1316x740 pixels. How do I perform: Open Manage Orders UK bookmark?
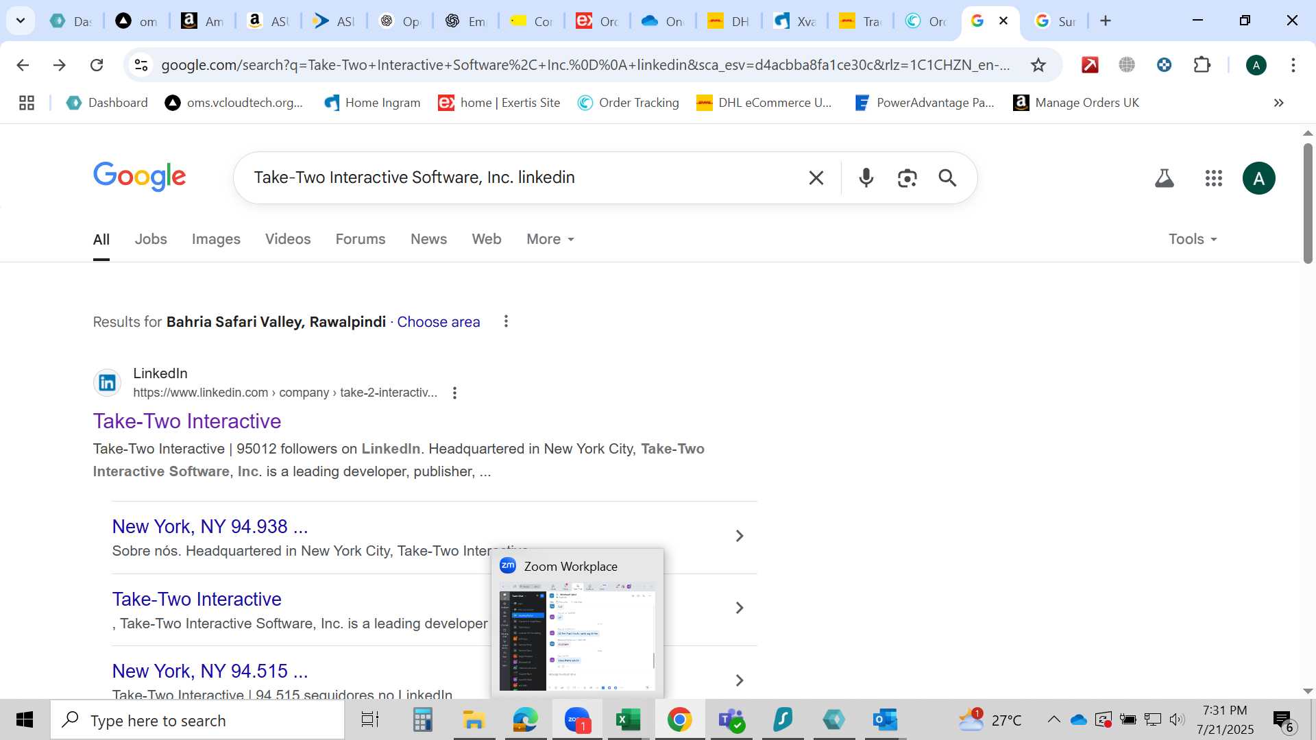[x=1076, y=103]
